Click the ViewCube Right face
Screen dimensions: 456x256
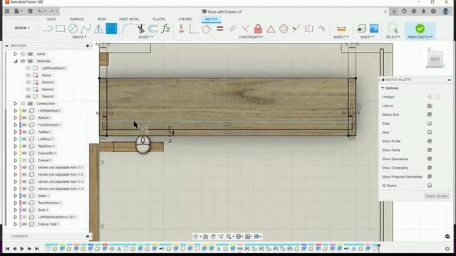pos(435,60)
